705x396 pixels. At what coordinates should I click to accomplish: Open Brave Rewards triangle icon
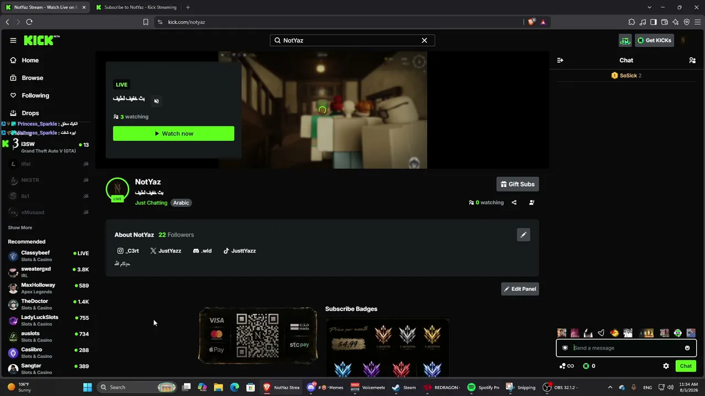[543, 22]
